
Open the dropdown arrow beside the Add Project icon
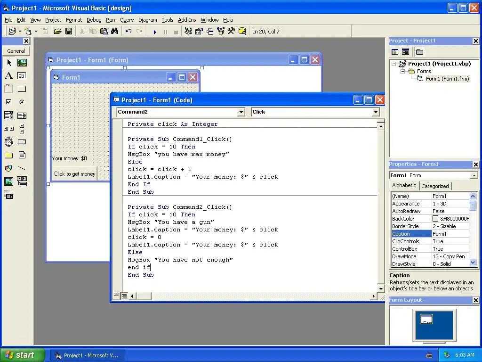click(x=20, y=31)
